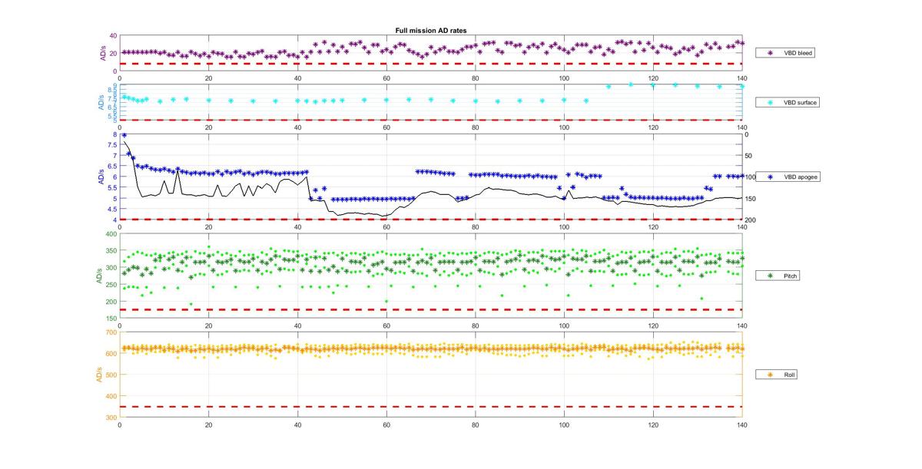This screenshot has height=469, width=922.
Task: Click the green AD/s label of Pitch plot
Action: pos(99,275)
